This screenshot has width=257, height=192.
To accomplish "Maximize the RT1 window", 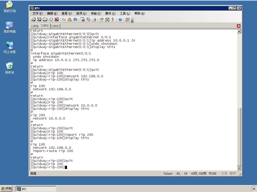I will pos(235,8).
